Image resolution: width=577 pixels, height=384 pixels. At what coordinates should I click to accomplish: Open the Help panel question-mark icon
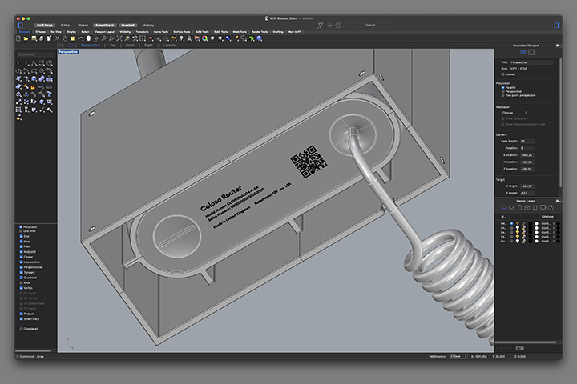[551, 208]
